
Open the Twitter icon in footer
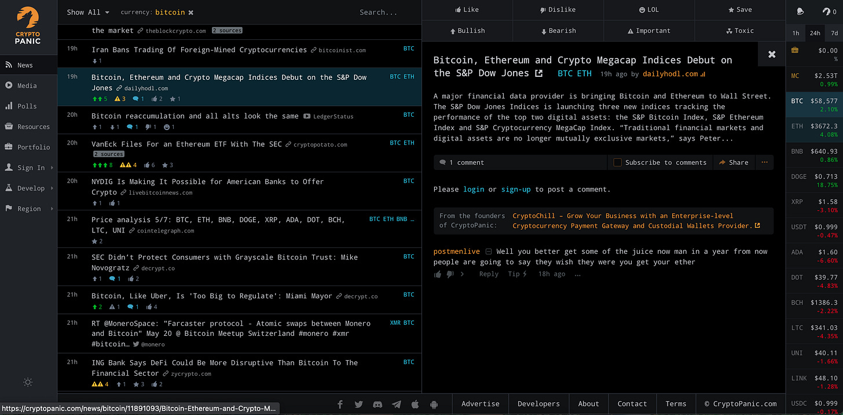358,405
